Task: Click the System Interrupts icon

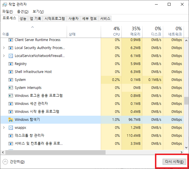Action: [x=11, y=88]
